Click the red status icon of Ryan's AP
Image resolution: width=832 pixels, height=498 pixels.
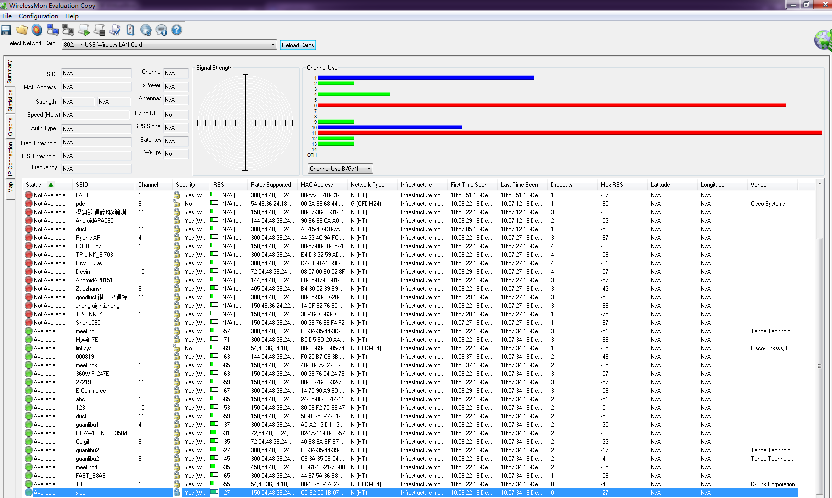[29, 238]
